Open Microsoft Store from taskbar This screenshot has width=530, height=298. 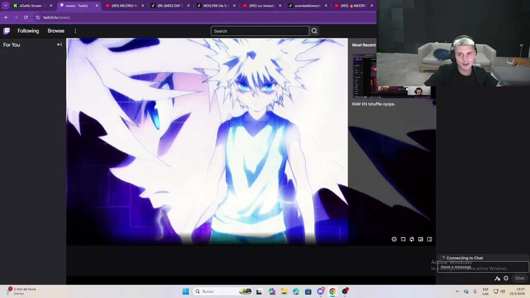[x=308, y=291]
